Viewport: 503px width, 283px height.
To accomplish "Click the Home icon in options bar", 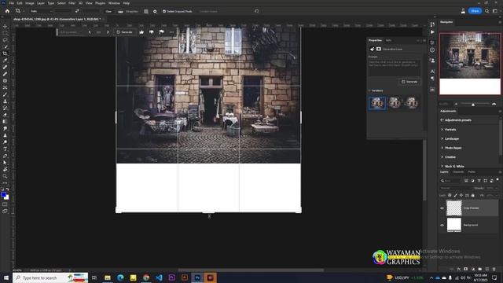I will tap(7, 11).
